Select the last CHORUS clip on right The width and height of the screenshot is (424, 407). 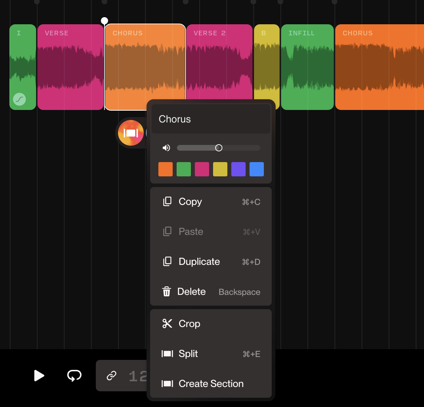coord(380,67)
